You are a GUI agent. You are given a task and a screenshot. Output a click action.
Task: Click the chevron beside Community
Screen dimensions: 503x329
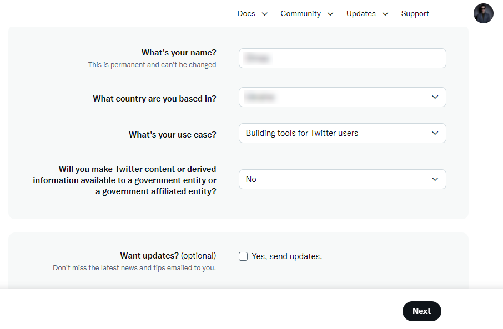click(330, 14)
